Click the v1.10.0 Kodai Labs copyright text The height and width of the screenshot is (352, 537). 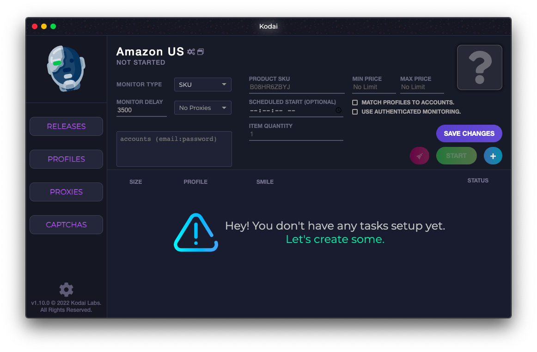coord(66,306)
